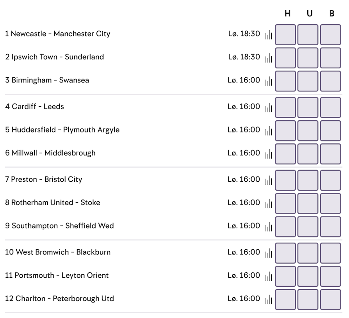Click the Preston - Bristol City match name
349x318 pixels.
pyautogui.click(x=46, y=179)
